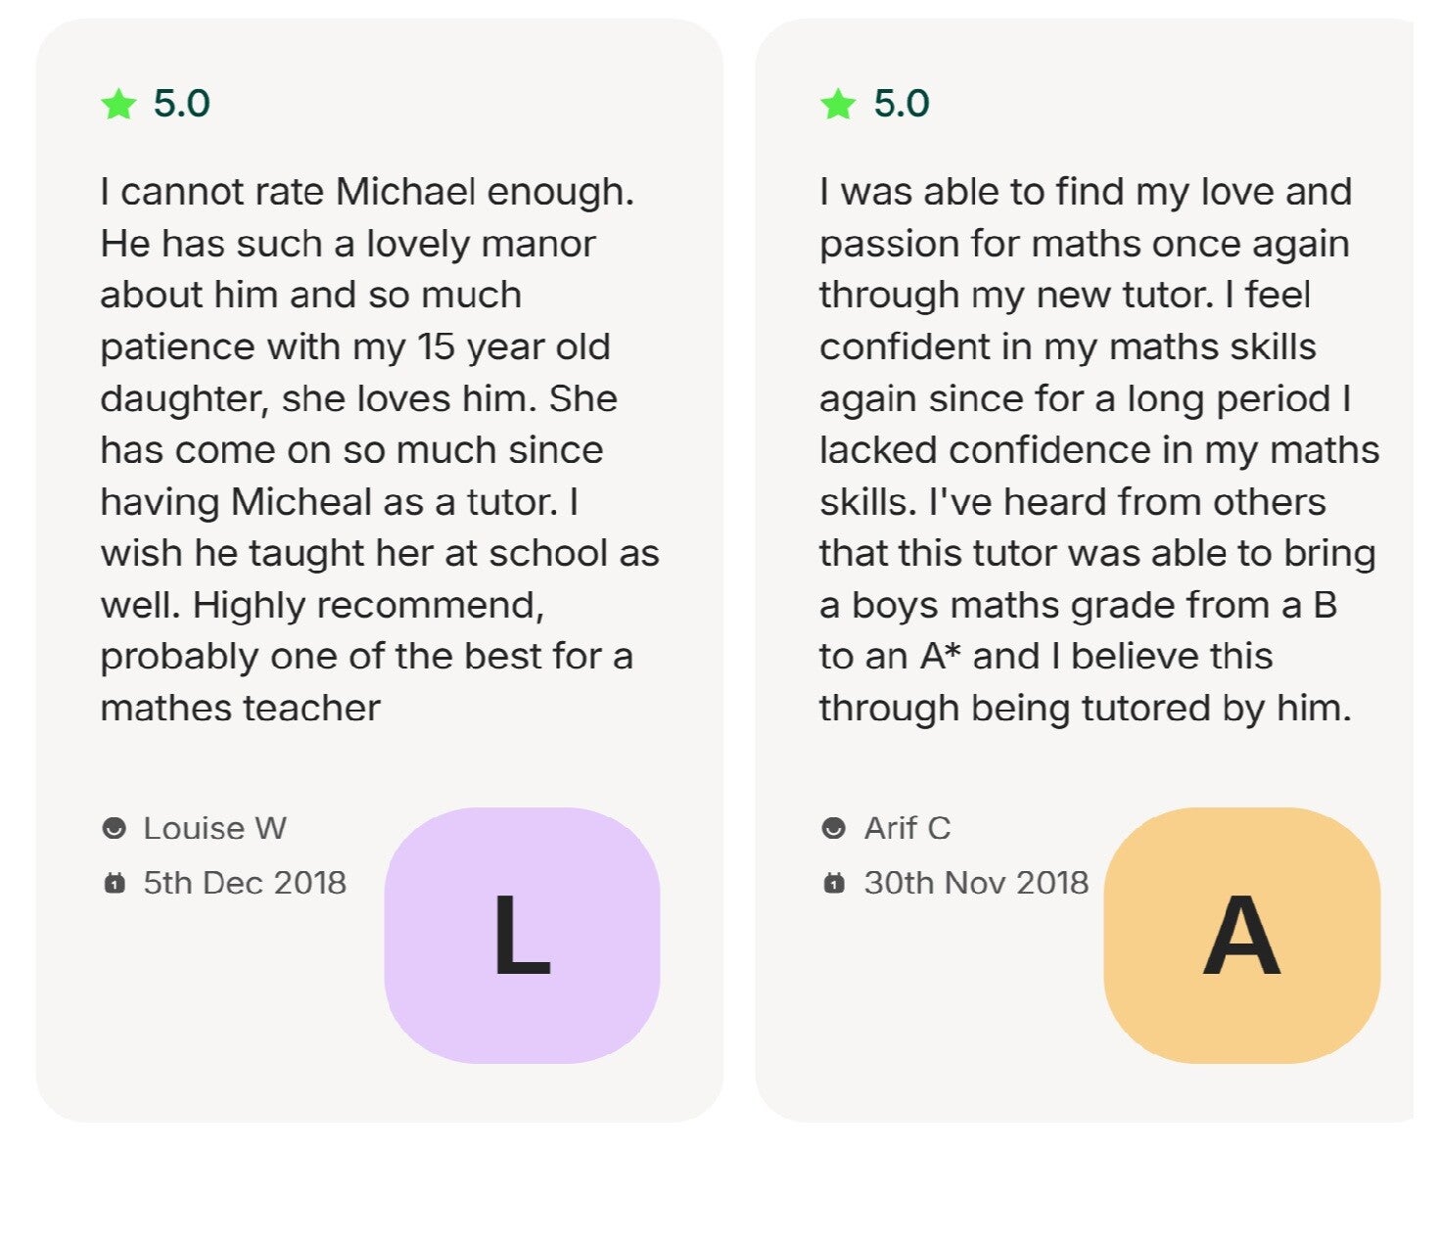This screenshot has height=1243, width=1439.
Task: Click the person icon beside Arif C
Action: (834, 829)
